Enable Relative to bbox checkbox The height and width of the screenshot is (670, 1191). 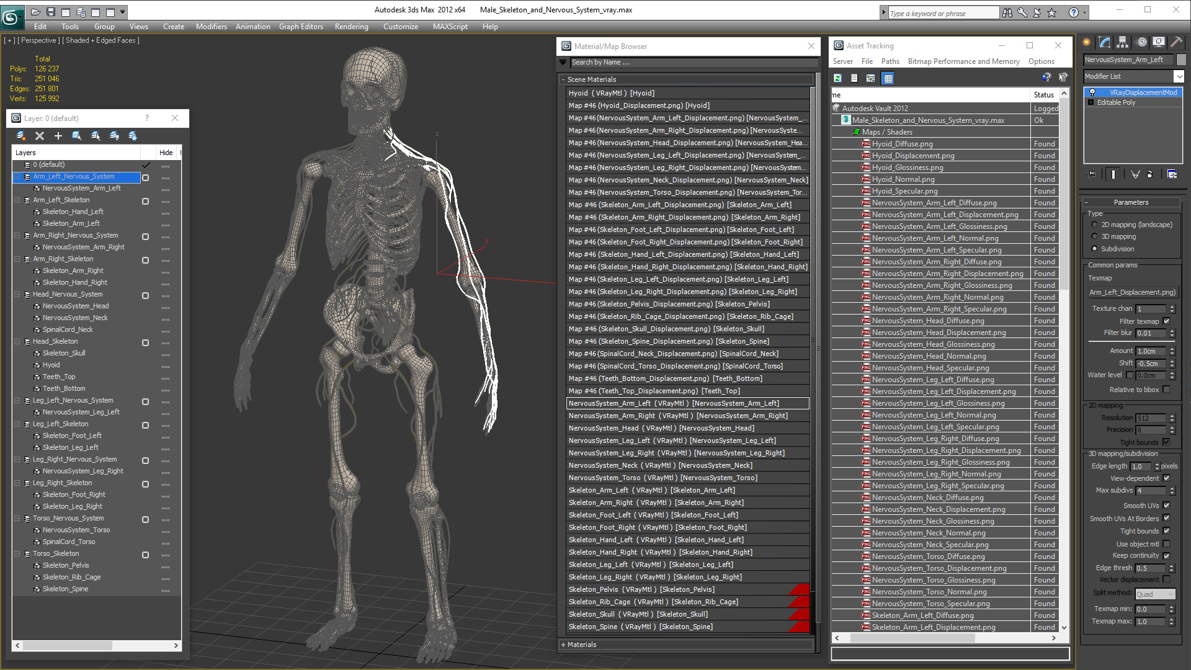[x=1166, y=390]
